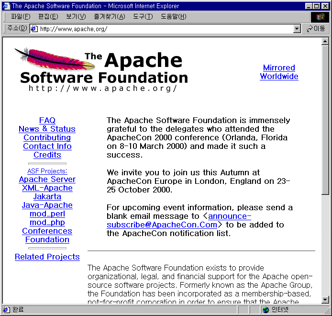Open the 도구(T) menu

coord(143,17)
